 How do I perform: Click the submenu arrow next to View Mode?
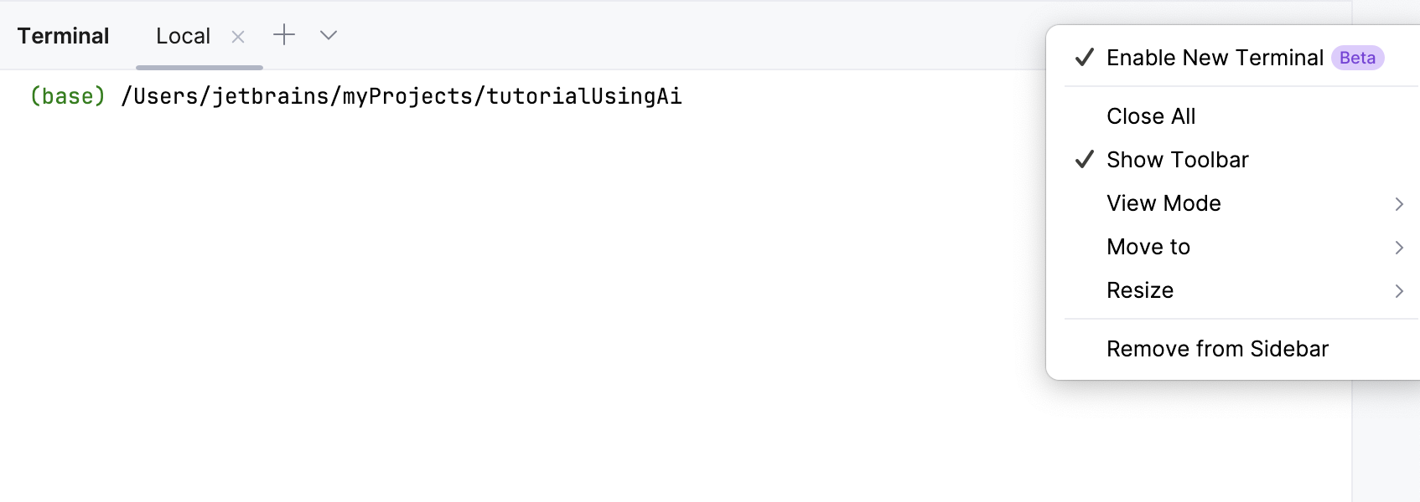1399,203
